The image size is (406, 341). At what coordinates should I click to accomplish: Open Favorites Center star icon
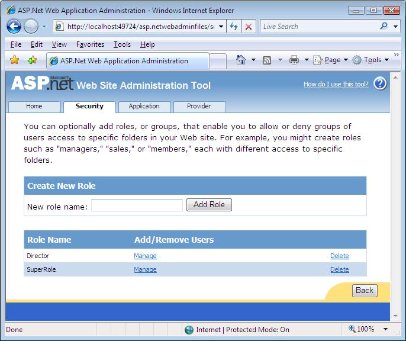(x=14, y=60)
